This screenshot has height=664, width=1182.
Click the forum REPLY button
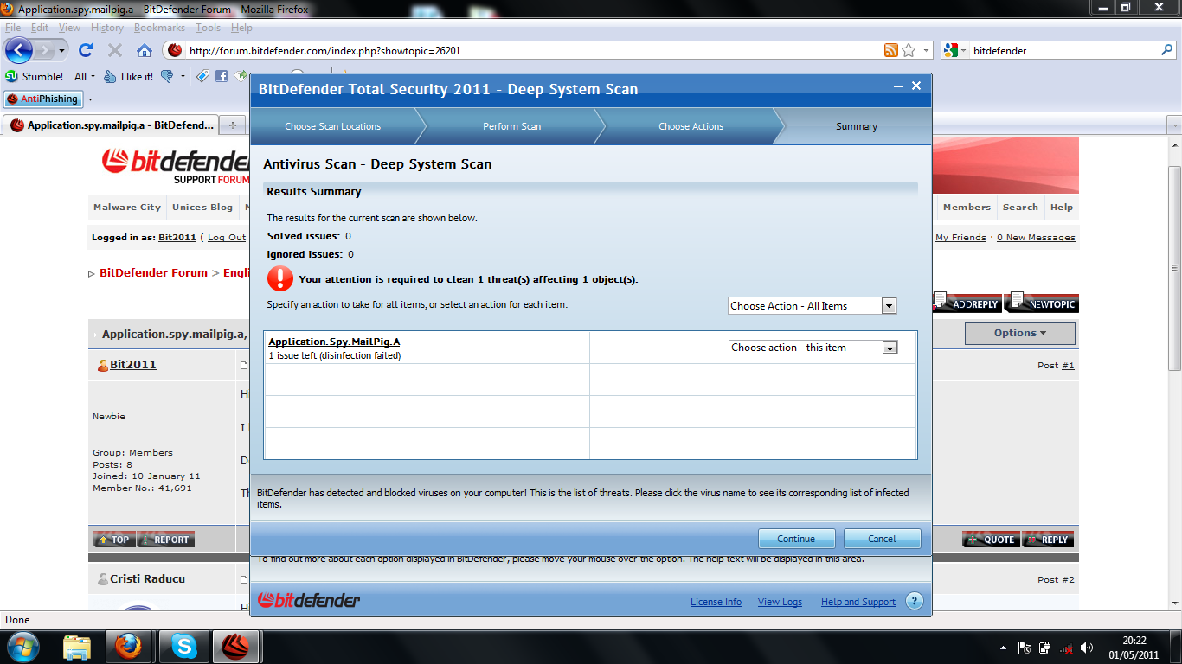[x=1048, y=539]
